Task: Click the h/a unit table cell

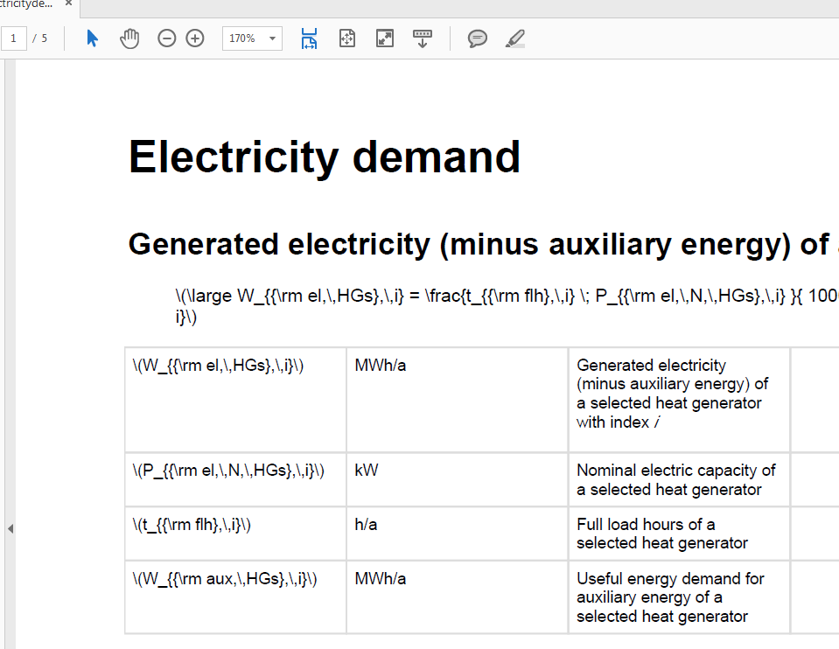Action: tap(367, 525)
